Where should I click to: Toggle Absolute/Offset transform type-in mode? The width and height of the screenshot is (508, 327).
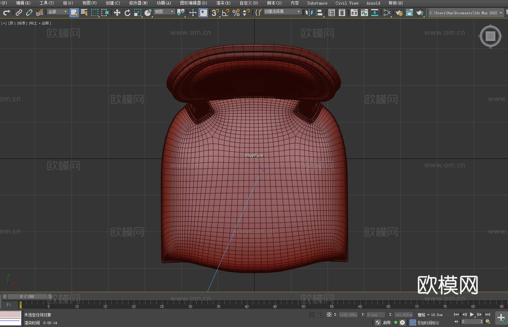(x=329, y=314)
